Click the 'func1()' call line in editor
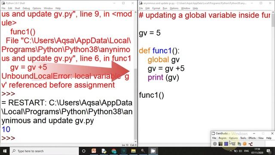This screenshot has height=155, width=275. click(x=151, y=95)
